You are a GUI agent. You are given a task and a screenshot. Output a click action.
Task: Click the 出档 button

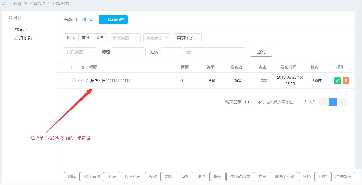(323, 177)
